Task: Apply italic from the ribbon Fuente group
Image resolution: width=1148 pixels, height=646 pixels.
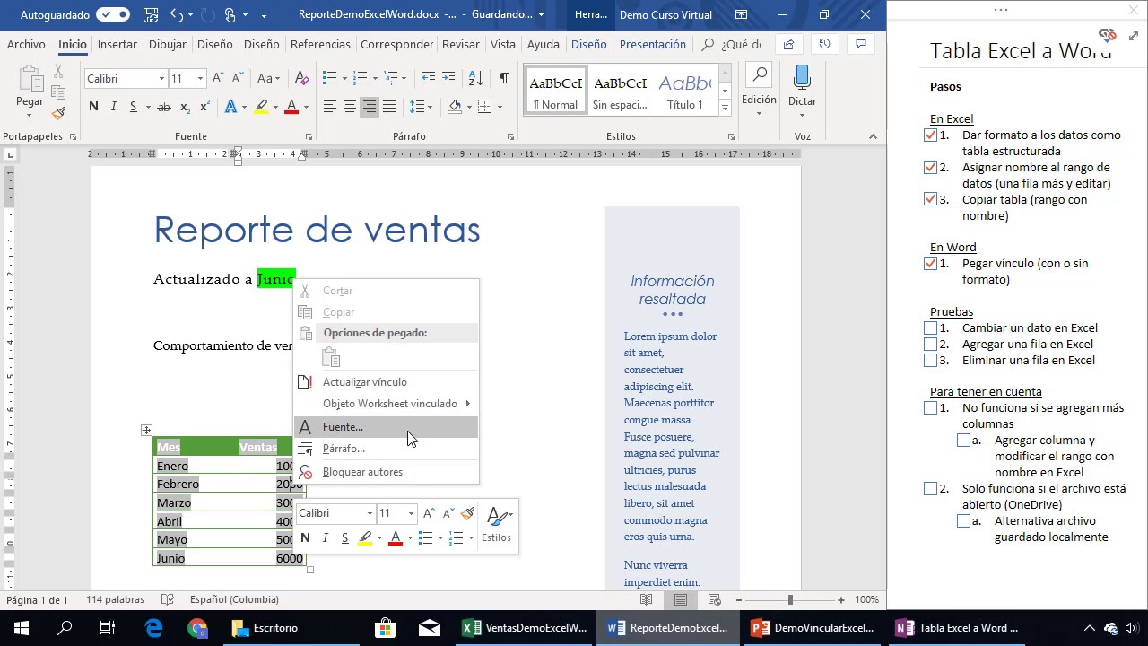Action: pyautogui.click(x=114, y=107)
